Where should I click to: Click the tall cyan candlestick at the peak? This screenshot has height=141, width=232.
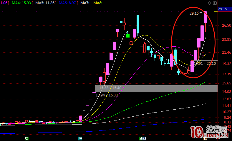pyautogui.click(x=138, y=24)
